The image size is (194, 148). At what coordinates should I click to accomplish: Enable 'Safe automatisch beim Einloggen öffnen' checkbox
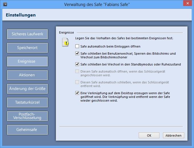point(77,46)
